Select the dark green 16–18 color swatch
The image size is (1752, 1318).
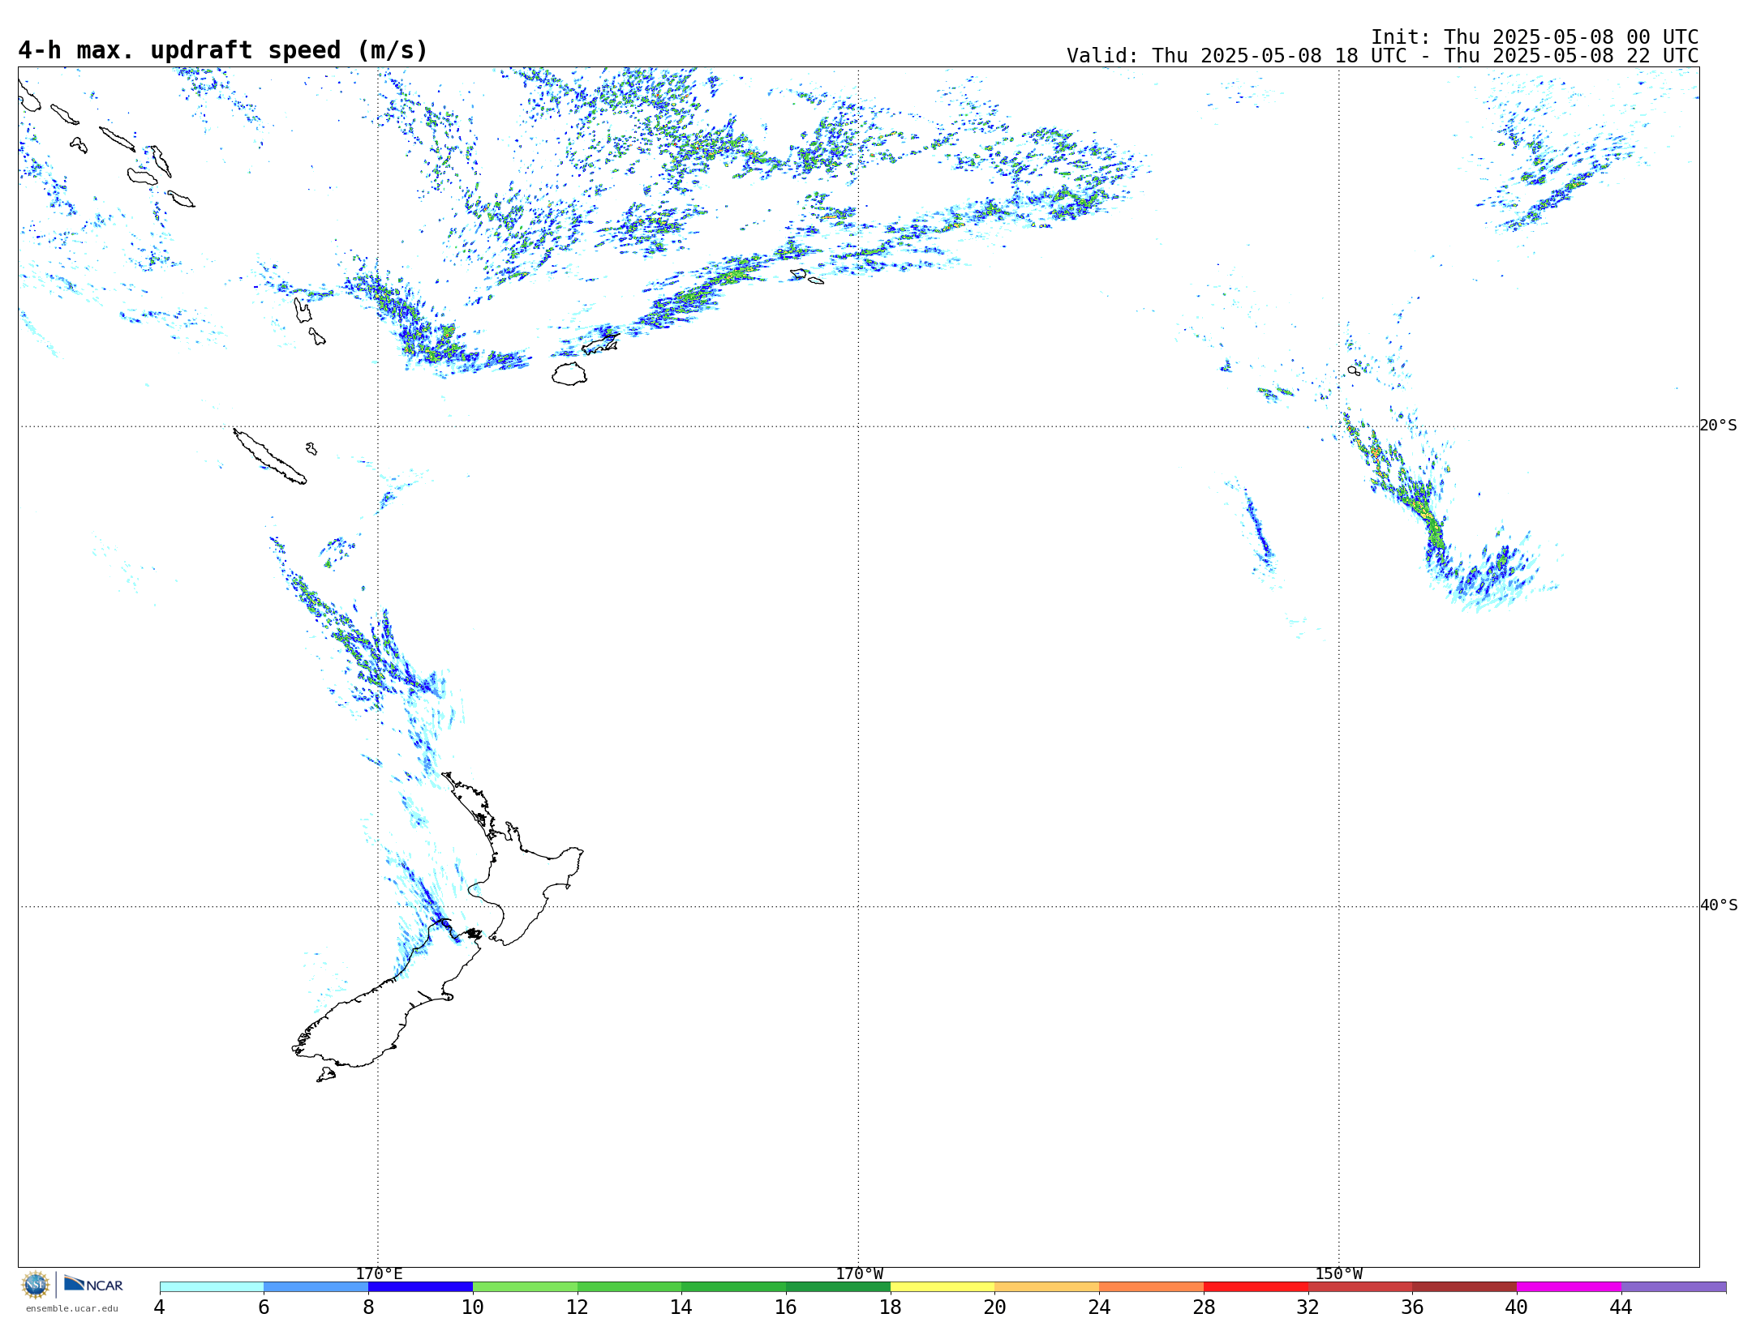tap(839, 1287)
